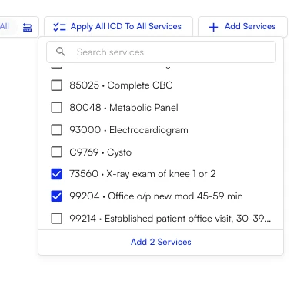
Task: Click the magnifier icon in search box
Action: [61, 52]
